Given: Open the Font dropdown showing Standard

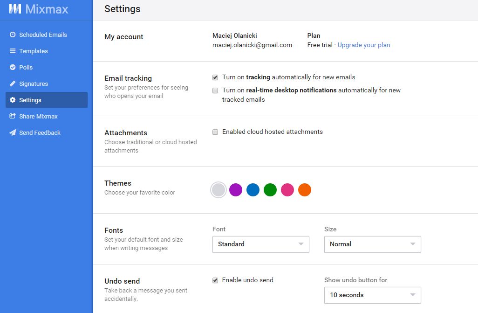Looking at the screenshot, I should [x=260, y=244].
